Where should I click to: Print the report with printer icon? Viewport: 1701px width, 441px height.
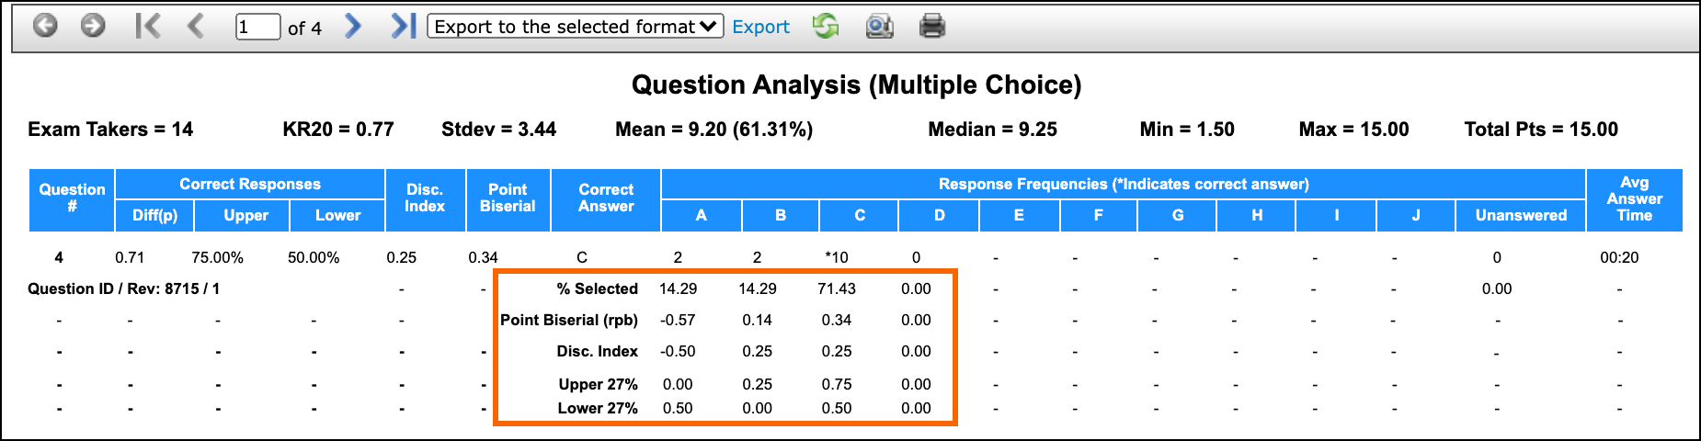pos(932,26)
